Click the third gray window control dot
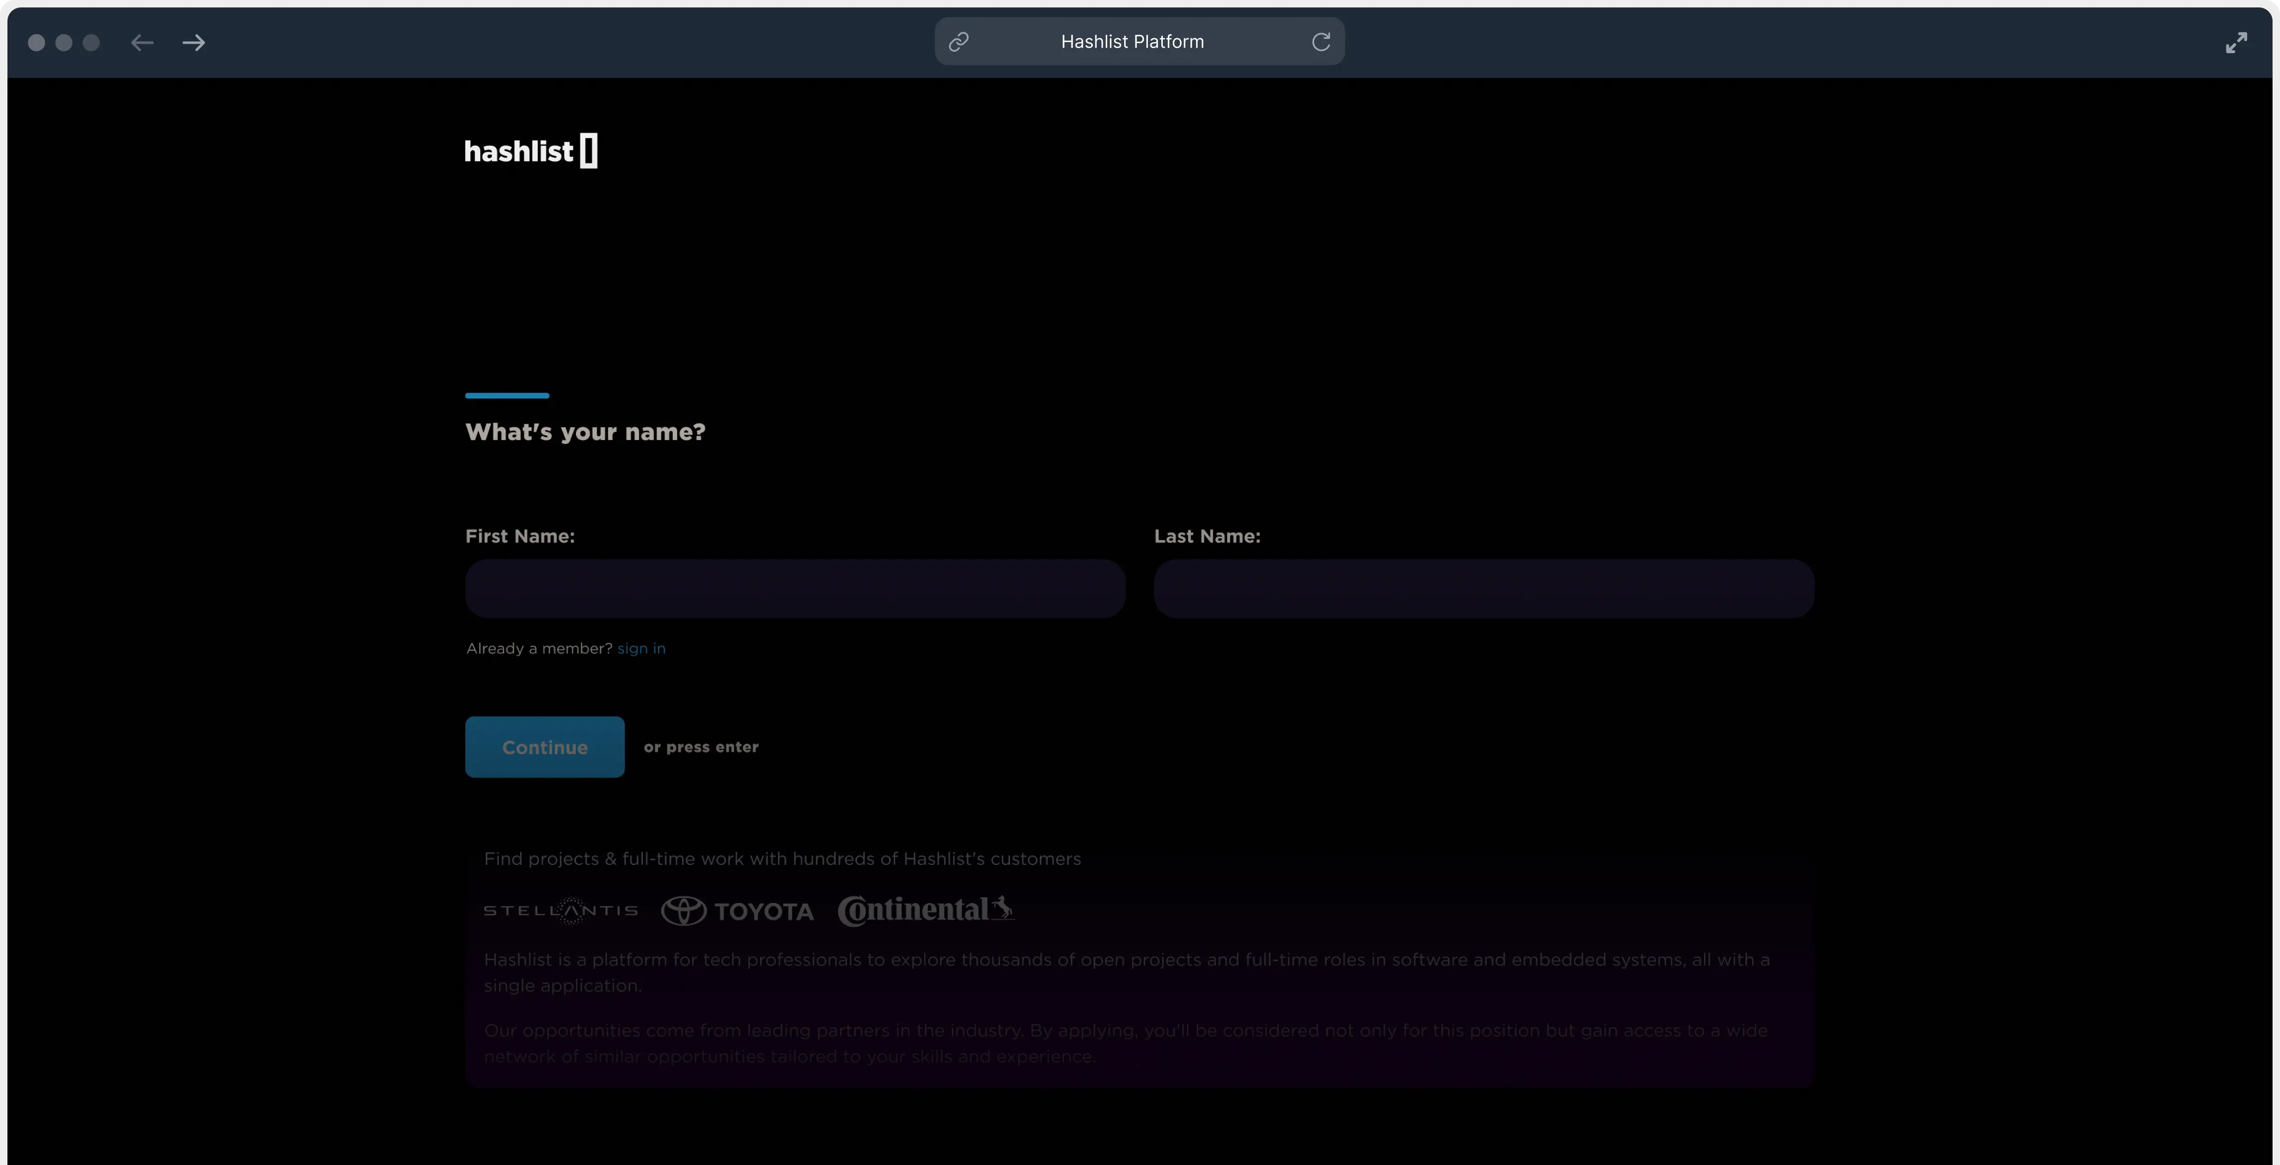Image resolution: width=2280 pixels, height=1165 pixels. [91, 43]
